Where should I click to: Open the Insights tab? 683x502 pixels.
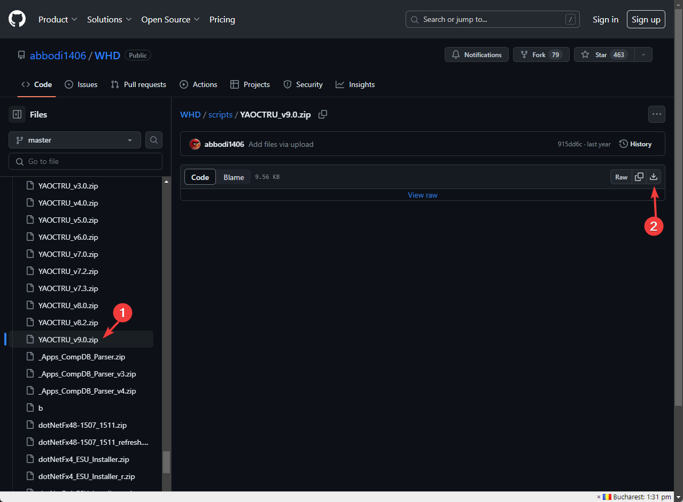coord(355,84)
